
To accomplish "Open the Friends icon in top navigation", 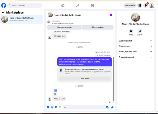I will click(78, 5).
